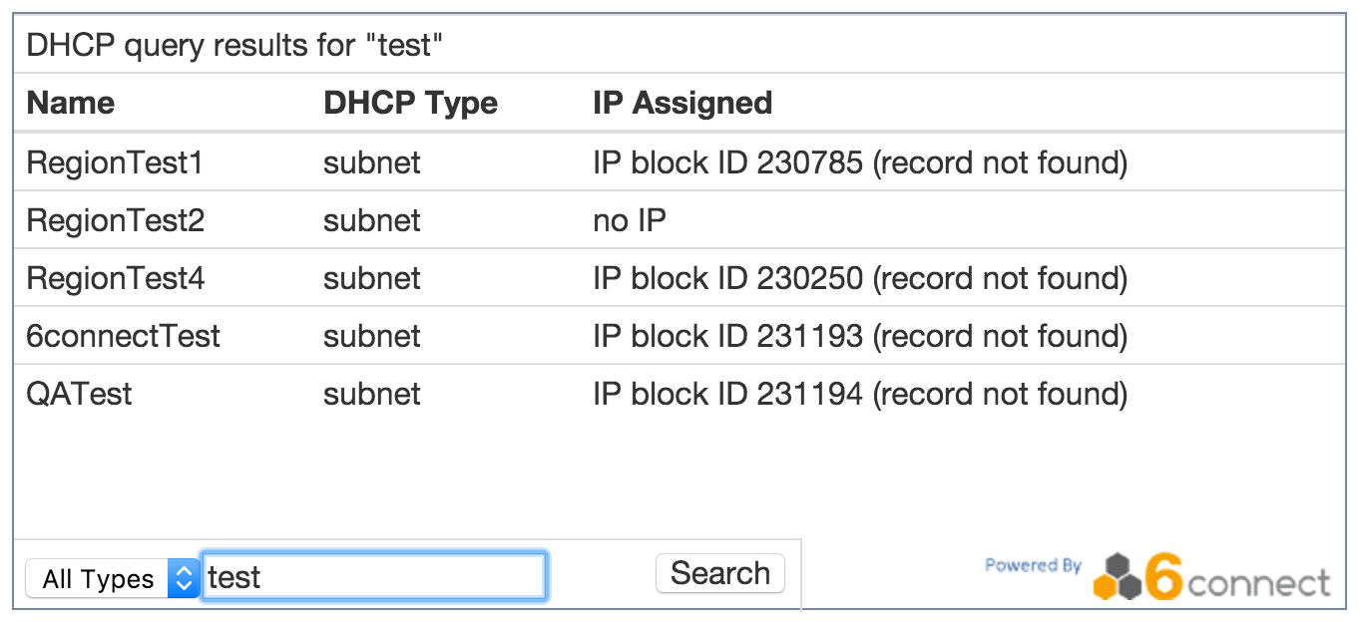Click IP block ID 231193 entry
The width and height of the screenshot is (1367, 622).
[x=859, y=336]
